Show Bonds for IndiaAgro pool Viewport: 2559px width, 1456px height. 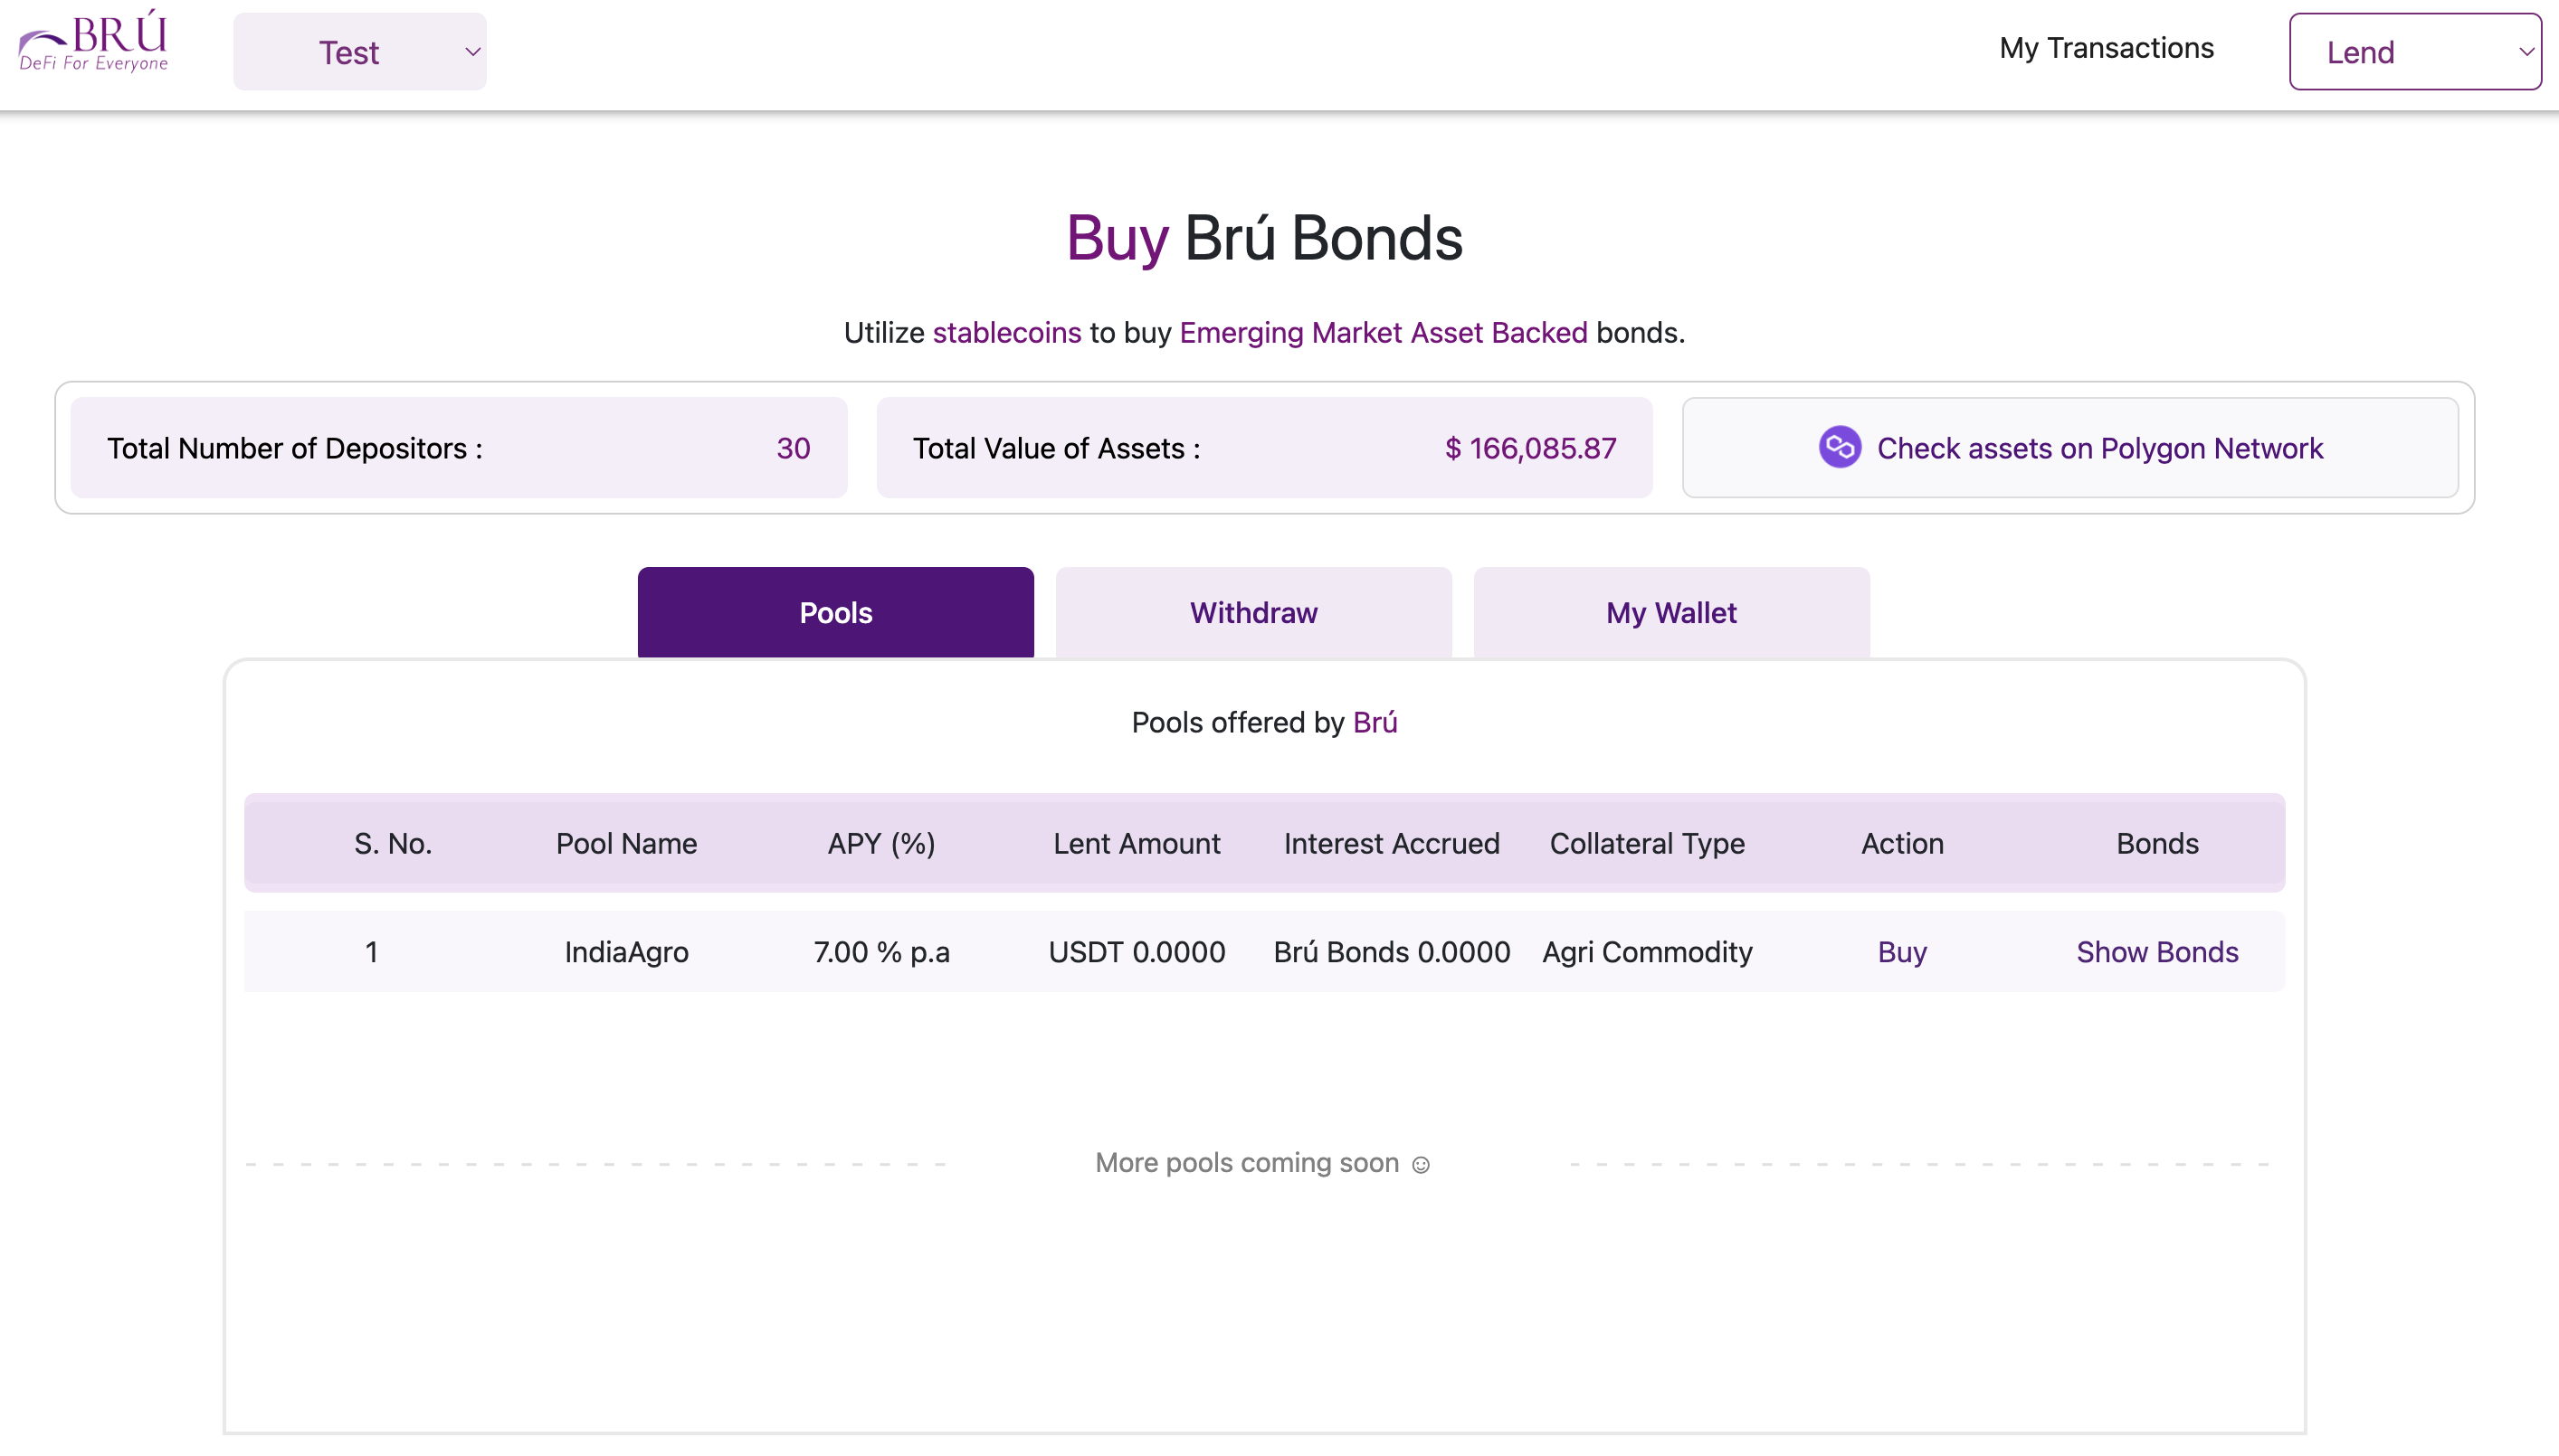[x=2157, y=952]
